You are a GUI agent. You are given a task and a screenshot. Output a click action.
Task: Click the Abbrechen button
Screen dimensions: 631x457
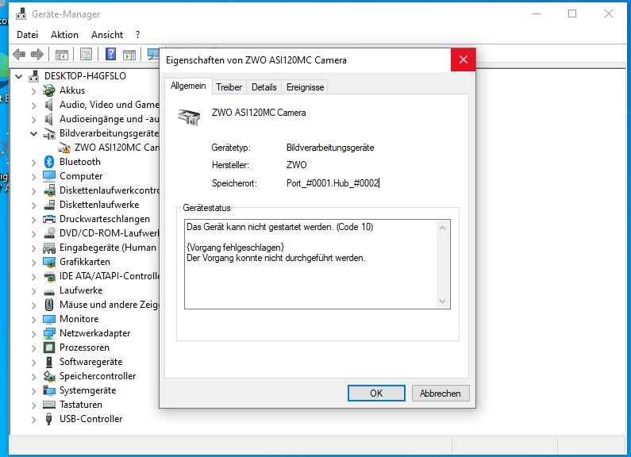441,393
